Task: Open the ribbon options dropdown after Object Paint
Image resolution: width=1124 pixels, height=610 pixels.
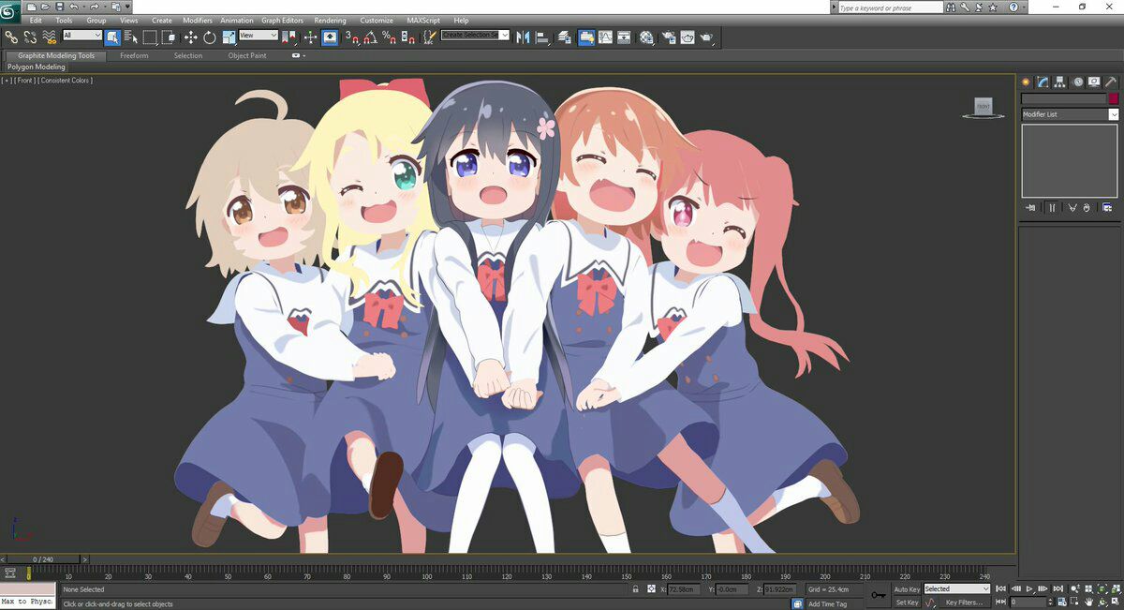Action: [x=299, y=55]
